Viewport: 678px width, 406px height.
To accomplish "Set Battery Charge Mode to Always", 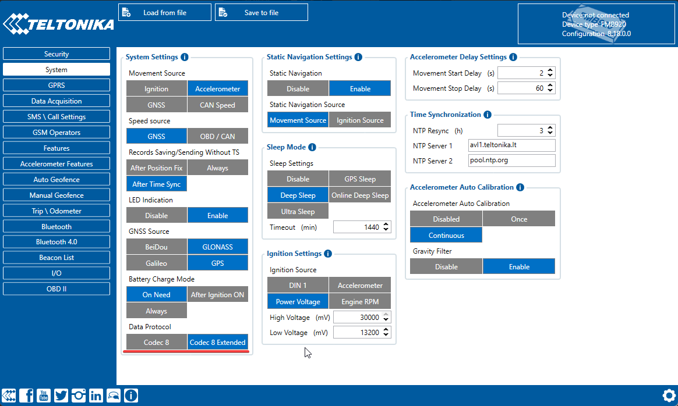I will click(157, 311).
